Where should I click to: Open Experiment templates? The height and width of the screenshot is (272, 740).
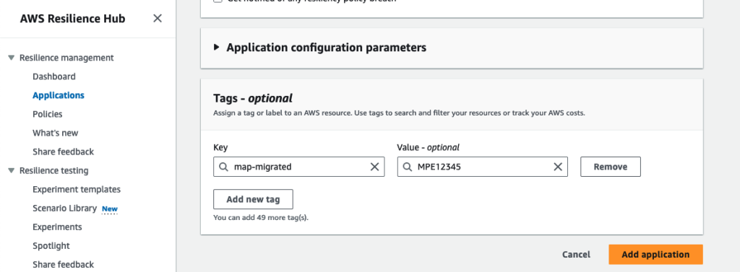coord(77,190)
